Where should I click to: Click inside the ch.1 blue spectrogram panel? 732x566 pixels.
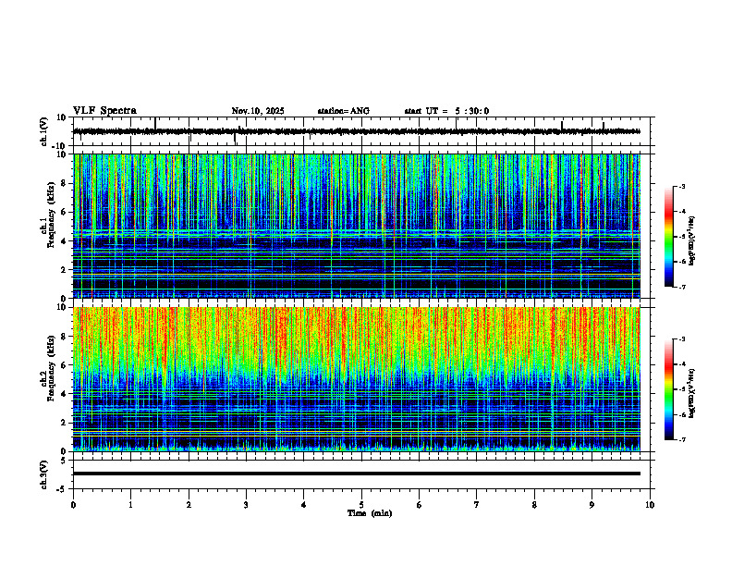356,226
